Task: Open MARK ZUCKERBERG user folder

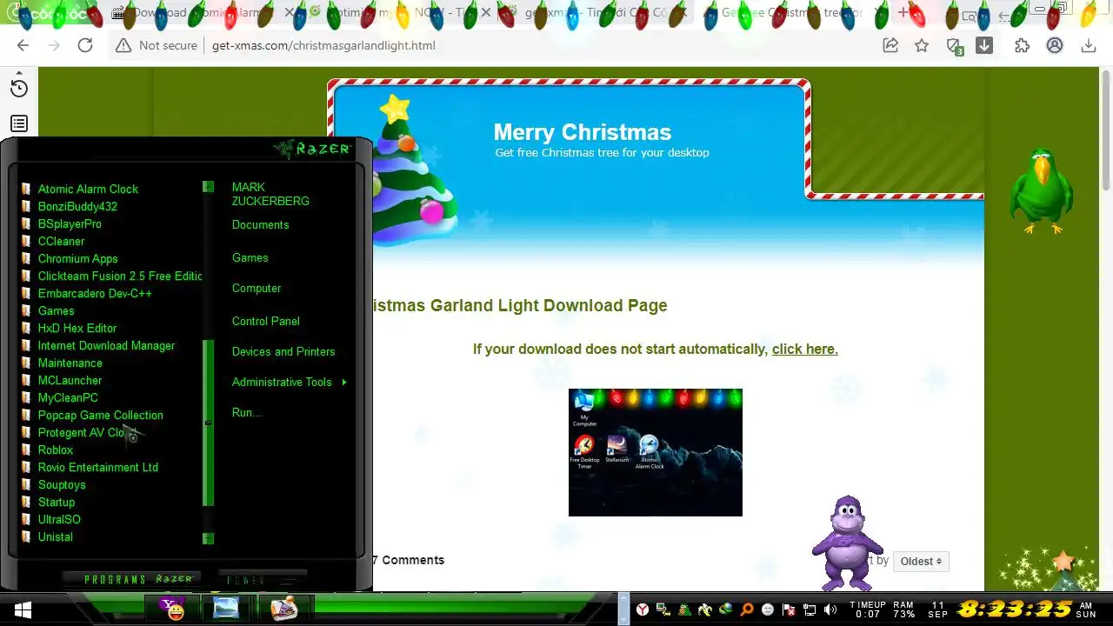Action: 270,194
